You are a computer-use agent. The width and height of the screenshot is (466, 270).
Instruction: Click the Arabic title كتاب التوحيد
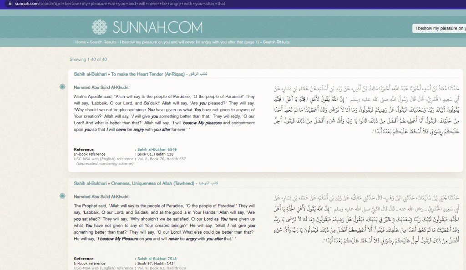click(209, 183)
